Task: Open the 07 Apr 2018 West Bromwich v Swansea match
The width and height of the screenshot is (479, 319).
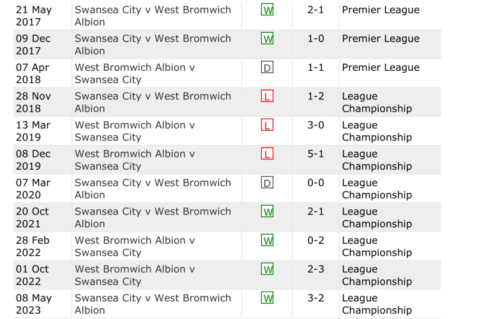Action: tap(135, 73)
